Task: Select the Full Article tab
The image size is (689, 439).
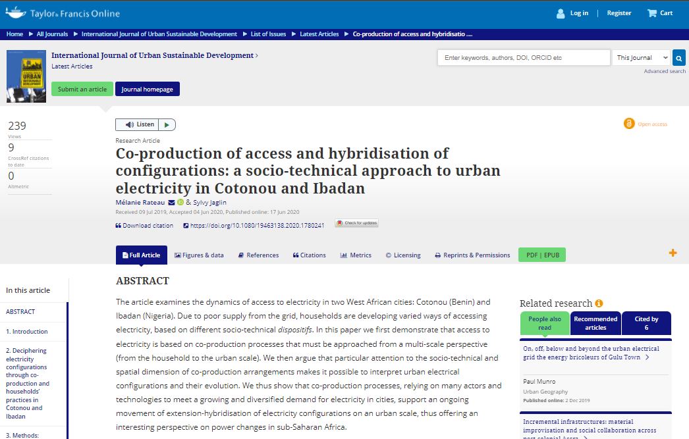Action: pos(142,255)
